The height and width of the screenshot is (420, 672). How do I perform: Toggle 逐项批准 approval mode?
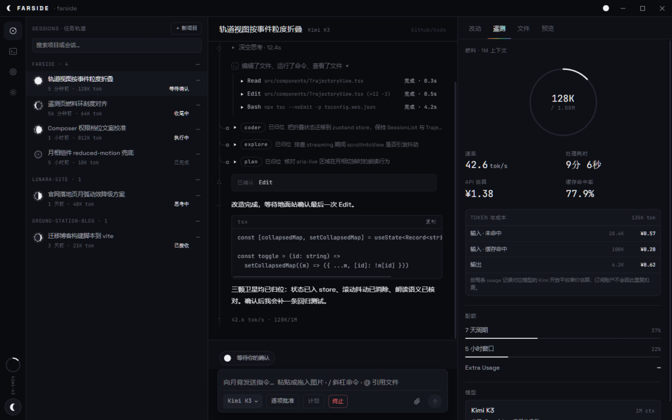(283, 401)
